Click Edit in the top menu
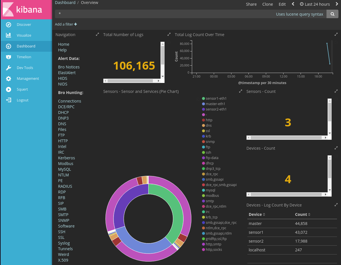Screen dimensions: 341x265 tap(282, 4)
